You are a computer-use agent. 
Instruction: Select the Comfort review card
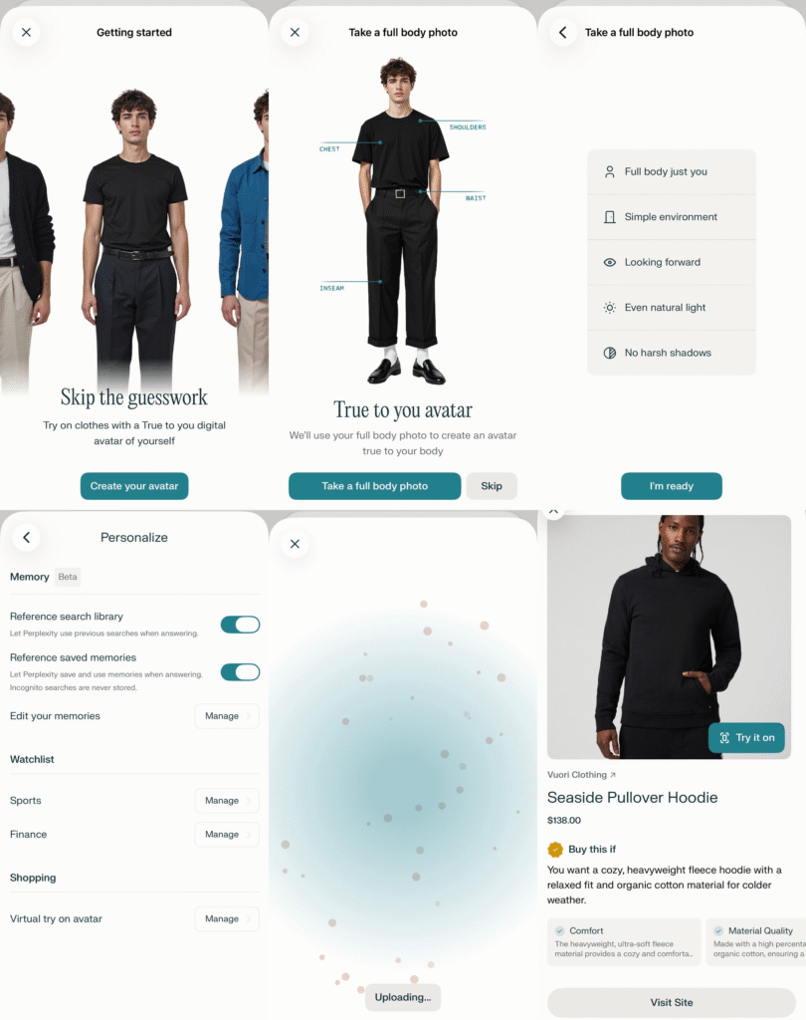click(x=624, y=942)
